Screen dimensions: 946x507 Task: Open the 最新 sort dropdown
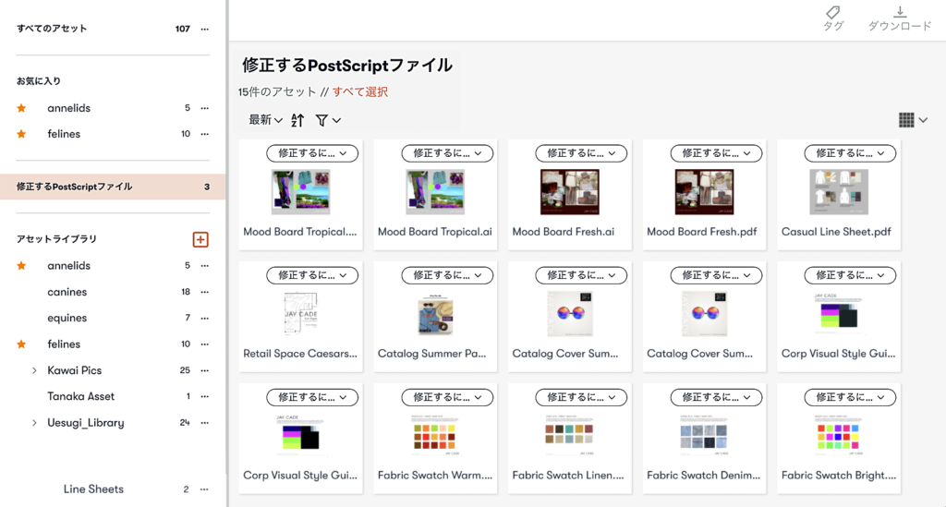[265, 120]
